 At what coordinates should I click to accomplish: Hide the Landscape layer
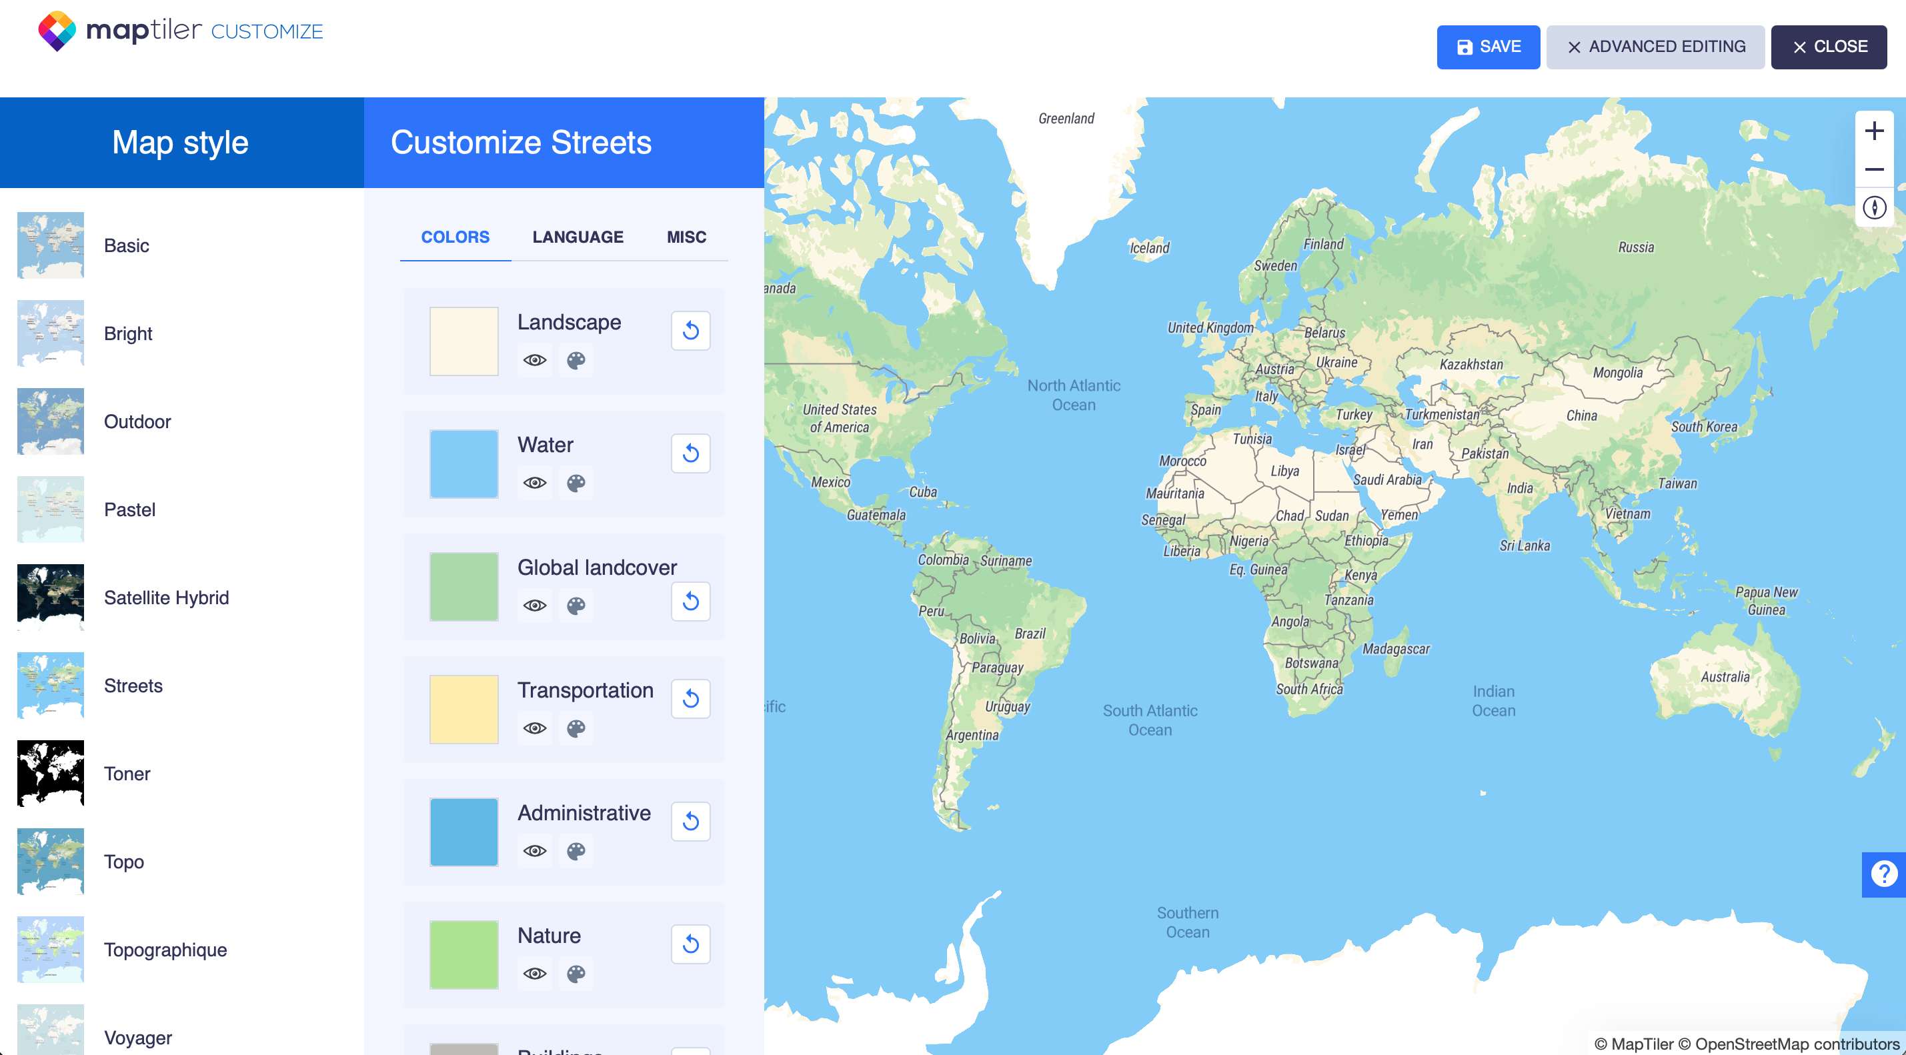pos(534,360)
